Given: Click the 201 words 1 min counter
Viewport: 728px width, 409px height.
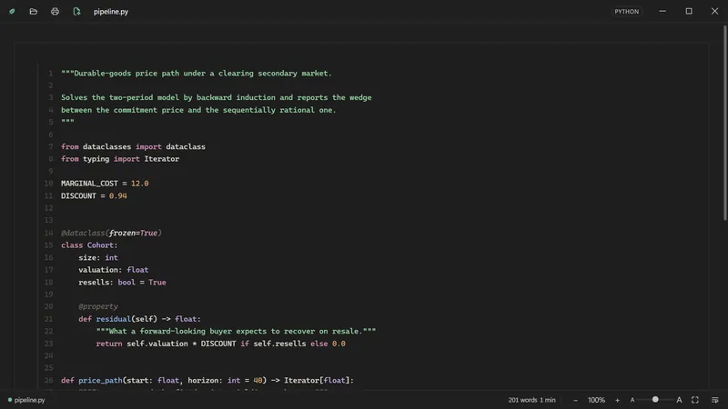Looking at the screenshot, I should tap(531, 400).
